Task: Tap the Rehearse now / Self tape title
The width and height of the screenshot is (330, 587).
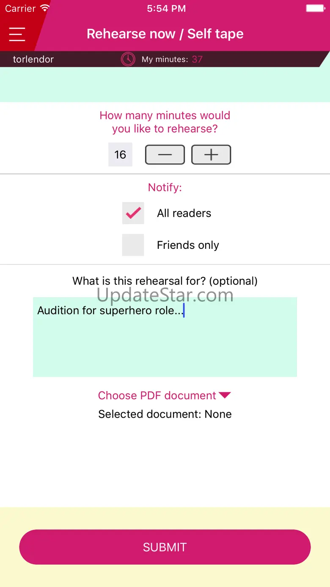Action: [165, 34]
